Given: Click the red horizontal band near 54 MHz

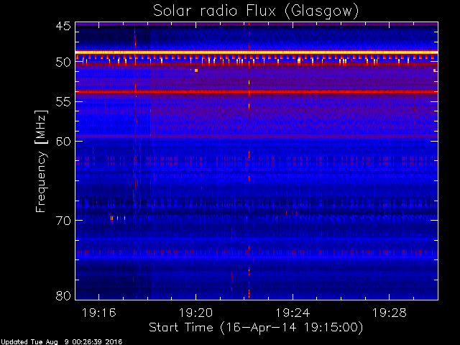Looking at the screenshot, I should pyautogui.click(x=257, y=91).
